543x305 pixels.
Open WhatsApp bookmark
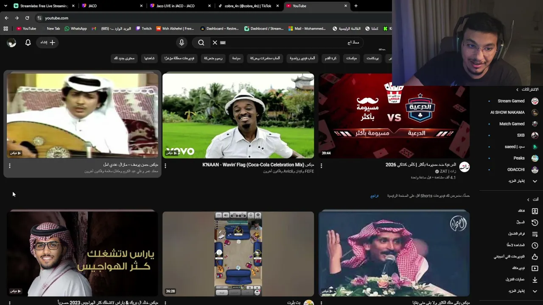tap(76, 28)
